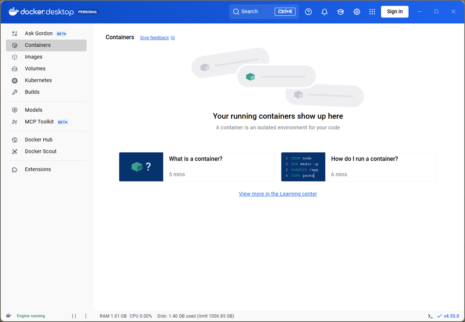The width and height of the screenshot is (465, 322).
Task: Open Settings gear icon in header
Action: pos(356,12)
